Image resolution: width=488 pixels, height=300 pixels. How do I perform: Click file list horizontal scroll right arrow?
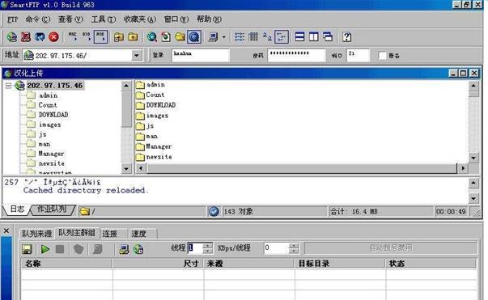(463, 168)
